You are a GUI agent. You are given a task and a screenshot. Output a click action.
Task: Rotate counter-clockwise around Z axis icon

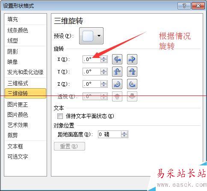pyautogui.click(x=132, y=84)
